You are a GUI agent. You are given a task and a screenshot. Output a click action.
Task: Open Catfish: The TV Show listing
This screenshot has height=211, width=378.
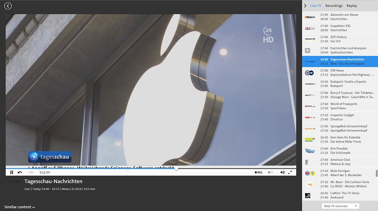click(345, 193)
